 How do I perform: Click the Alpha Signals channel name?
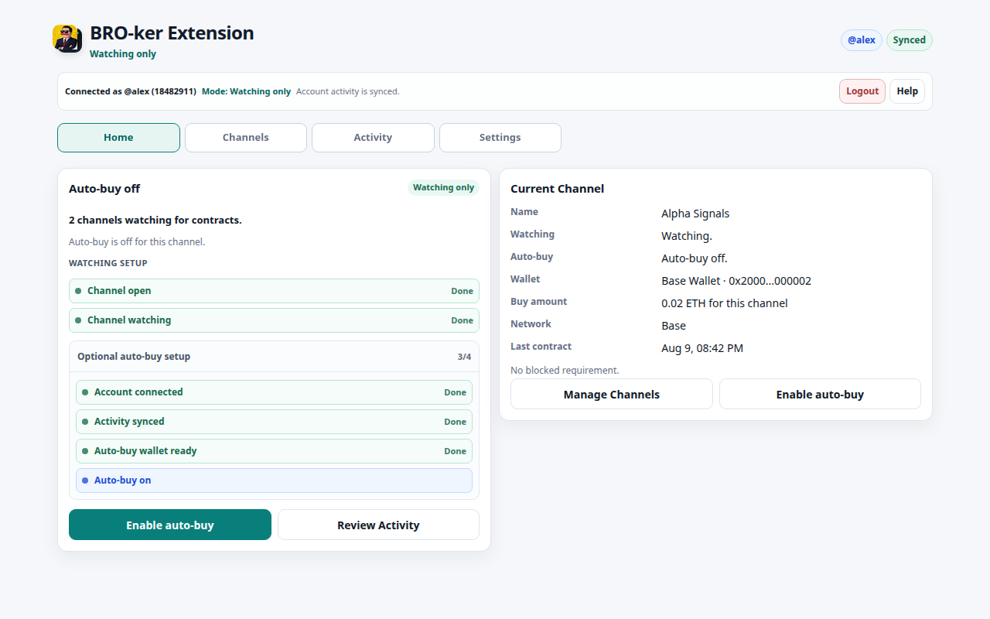click(x=695, y=214)
